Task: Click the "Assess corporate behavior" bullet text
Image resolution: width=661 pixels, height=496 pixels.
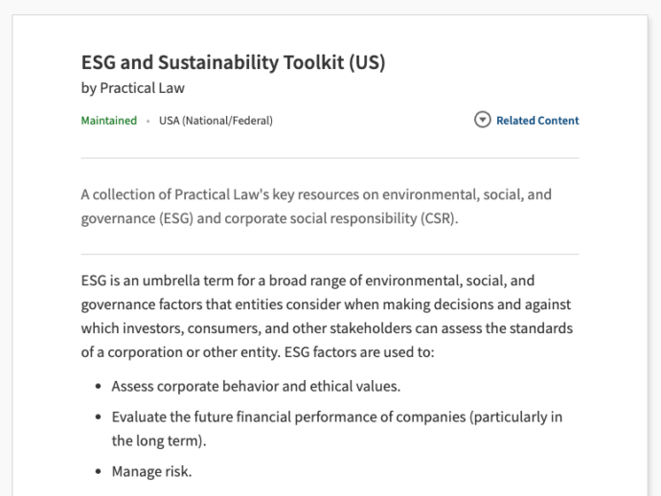Action: coord(256,387)
